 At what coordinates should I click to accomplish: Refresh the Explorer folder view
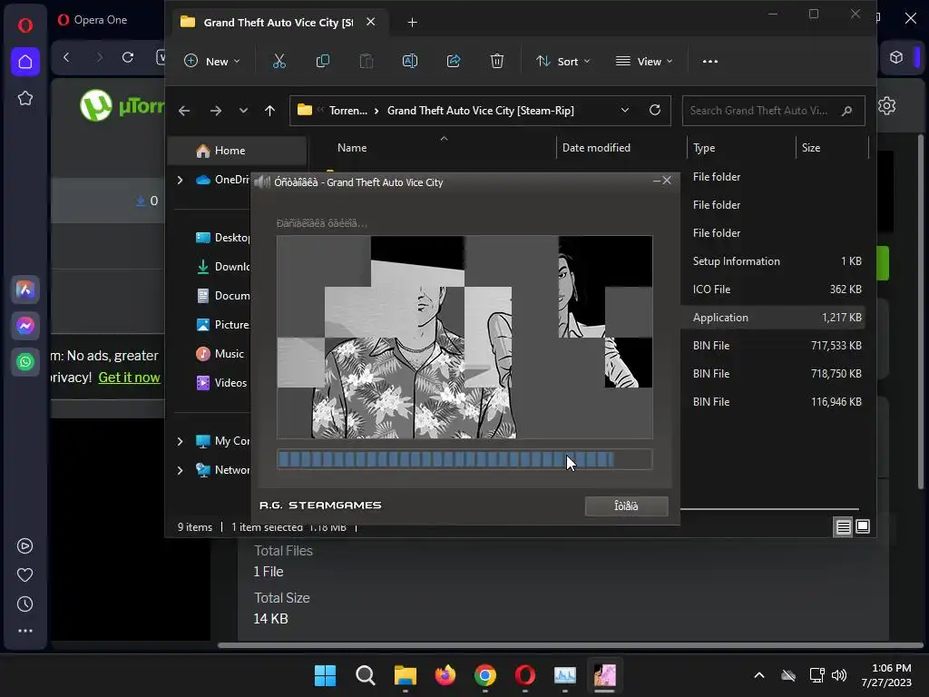(655, 110)
